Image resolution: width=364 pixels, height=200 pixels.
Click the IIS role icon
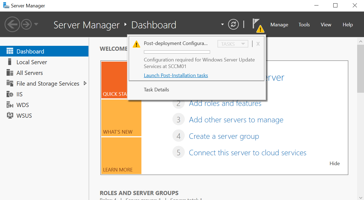[x=10, y=94]
